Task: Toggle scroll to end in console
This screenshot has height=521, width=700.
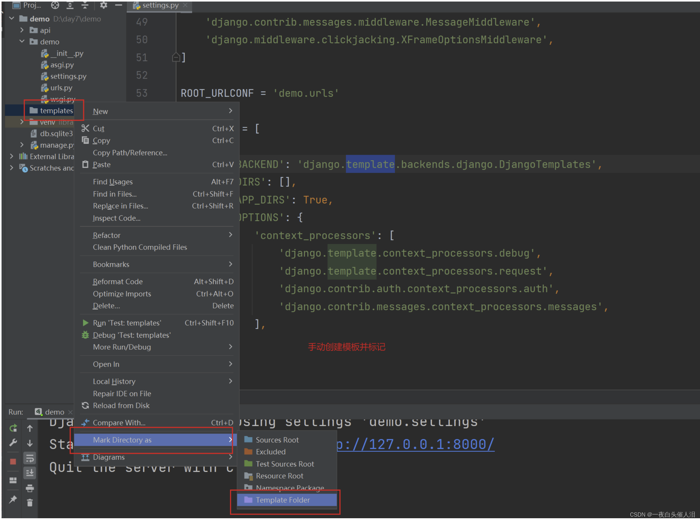Action: pyautogui.click(x=30, y=472)
